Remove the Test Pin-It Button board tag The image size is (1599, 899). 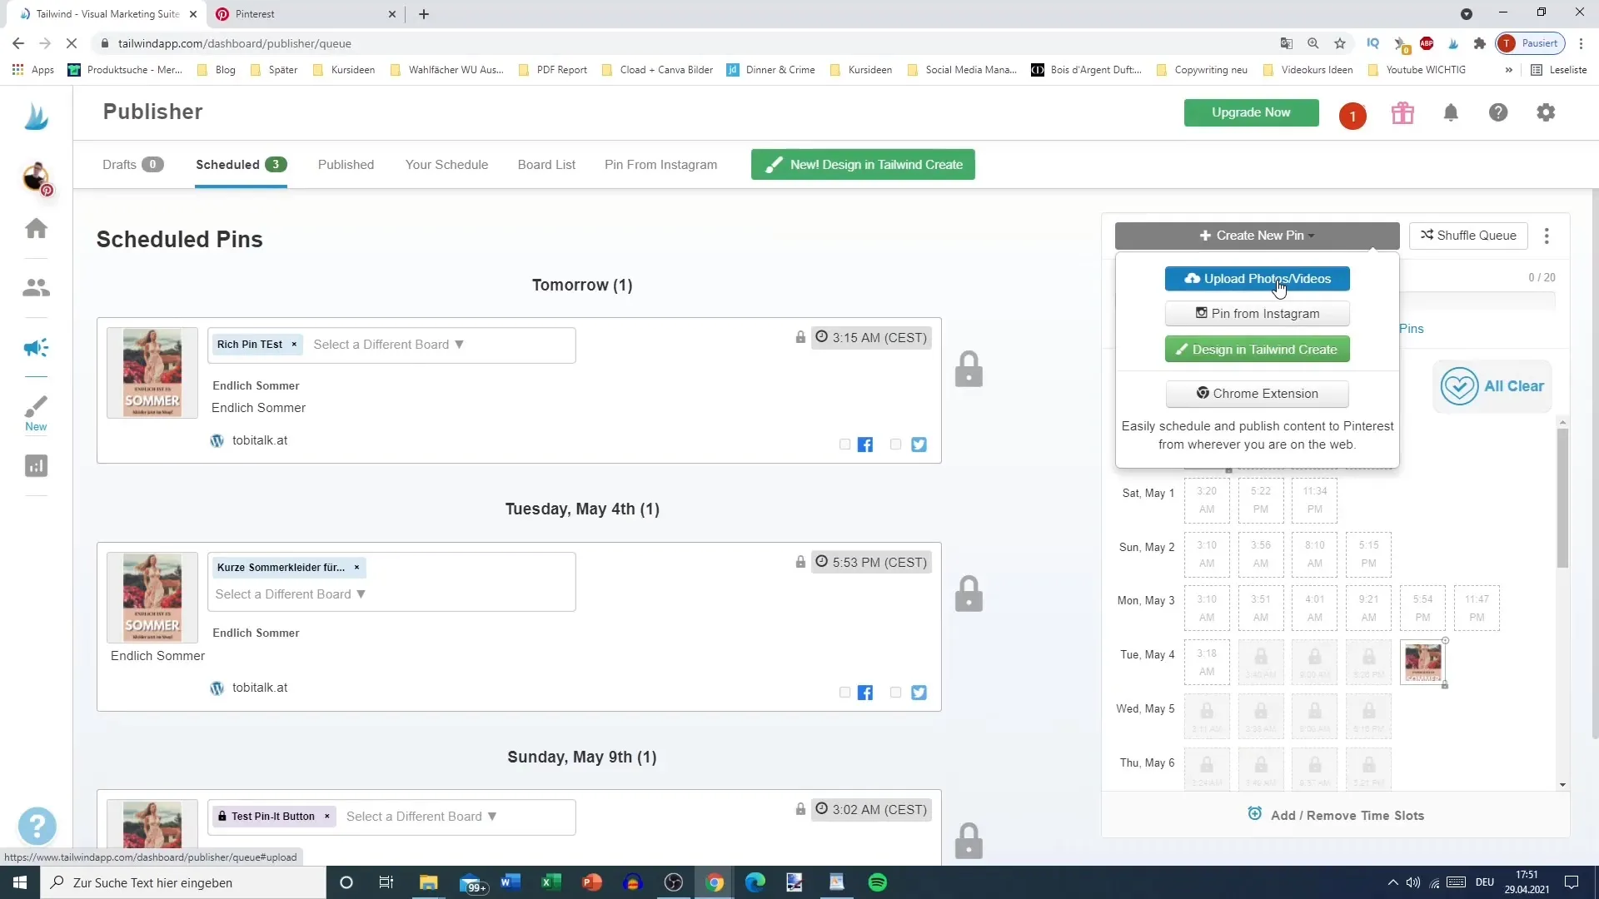(327, 817)
